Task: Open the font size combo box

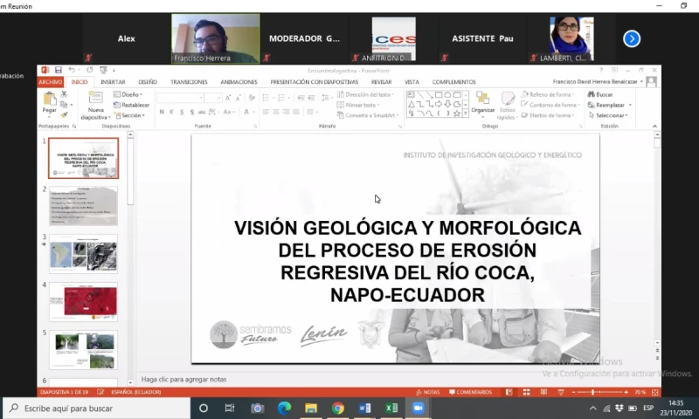Action: 213,98
